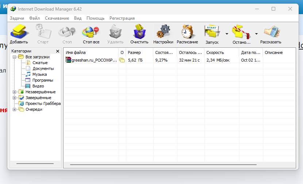Click the greyed Стоп toolbar icon

pos(67,32)
